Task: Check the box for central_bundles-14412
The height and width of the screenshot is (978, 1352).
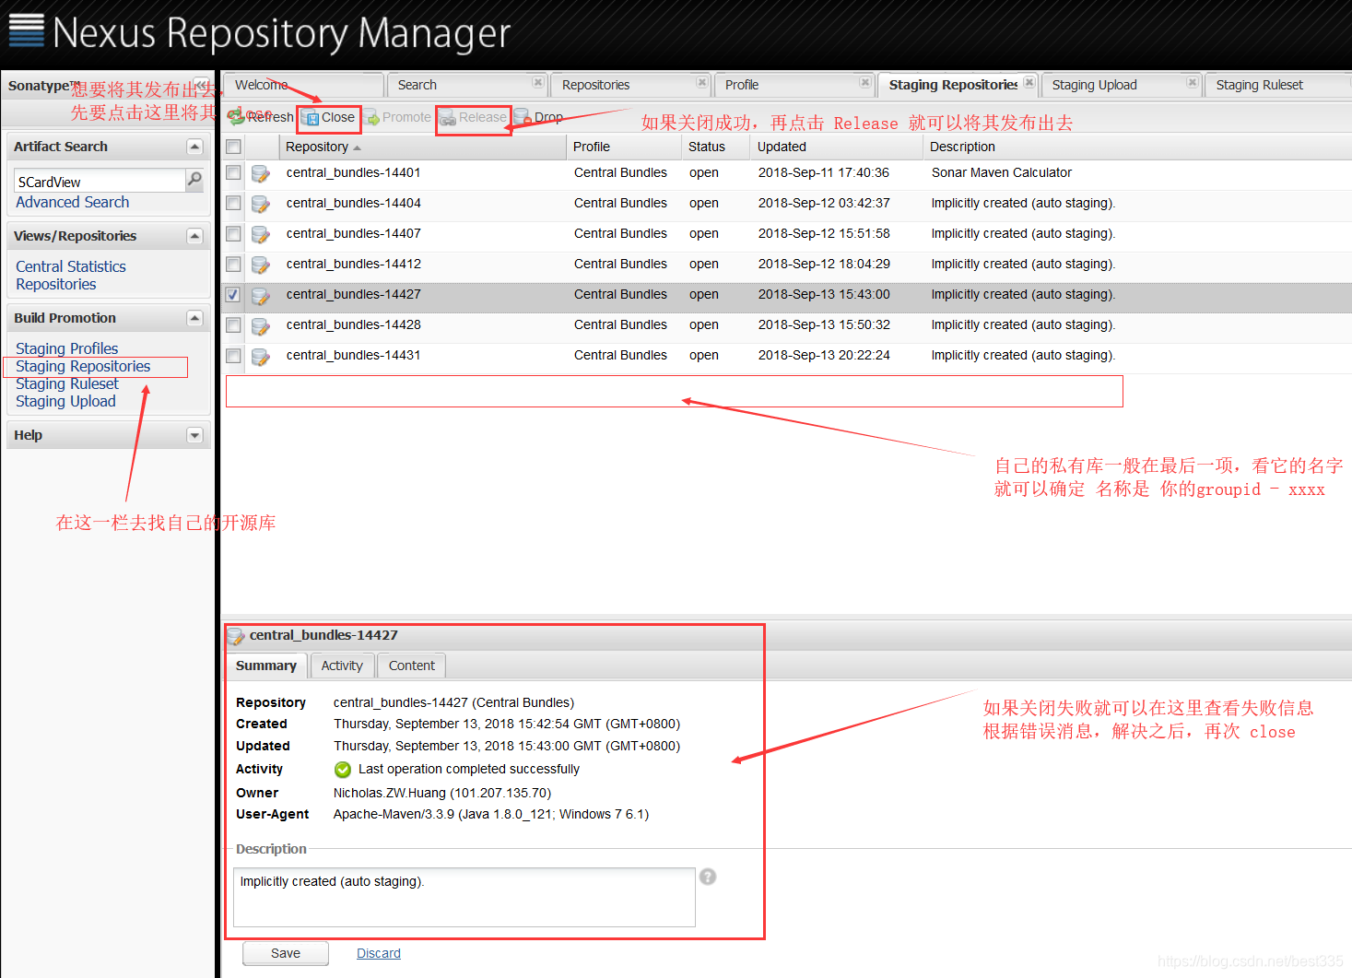Action: (234, 264)
